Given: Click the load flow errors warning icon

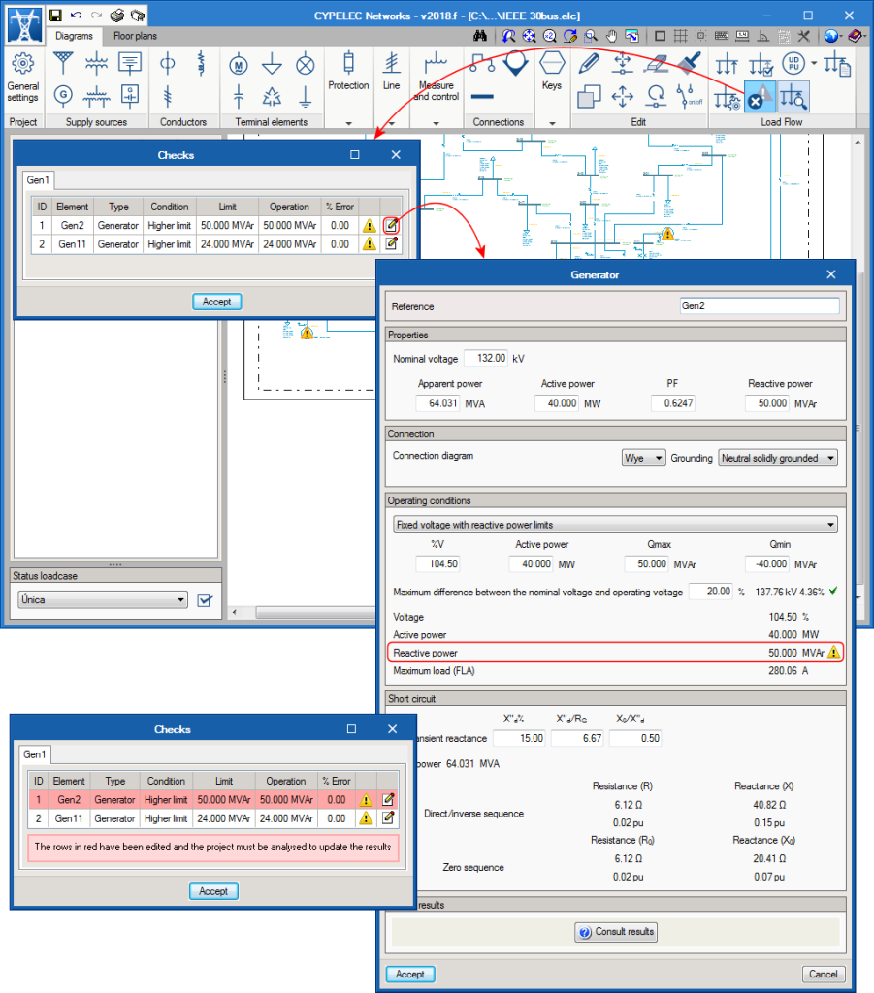Looking at the screenshot, I should tap(759, 97).
